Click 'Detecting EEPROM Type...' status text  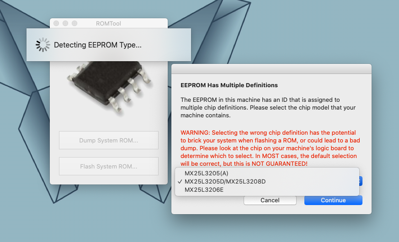coord(98,45)
